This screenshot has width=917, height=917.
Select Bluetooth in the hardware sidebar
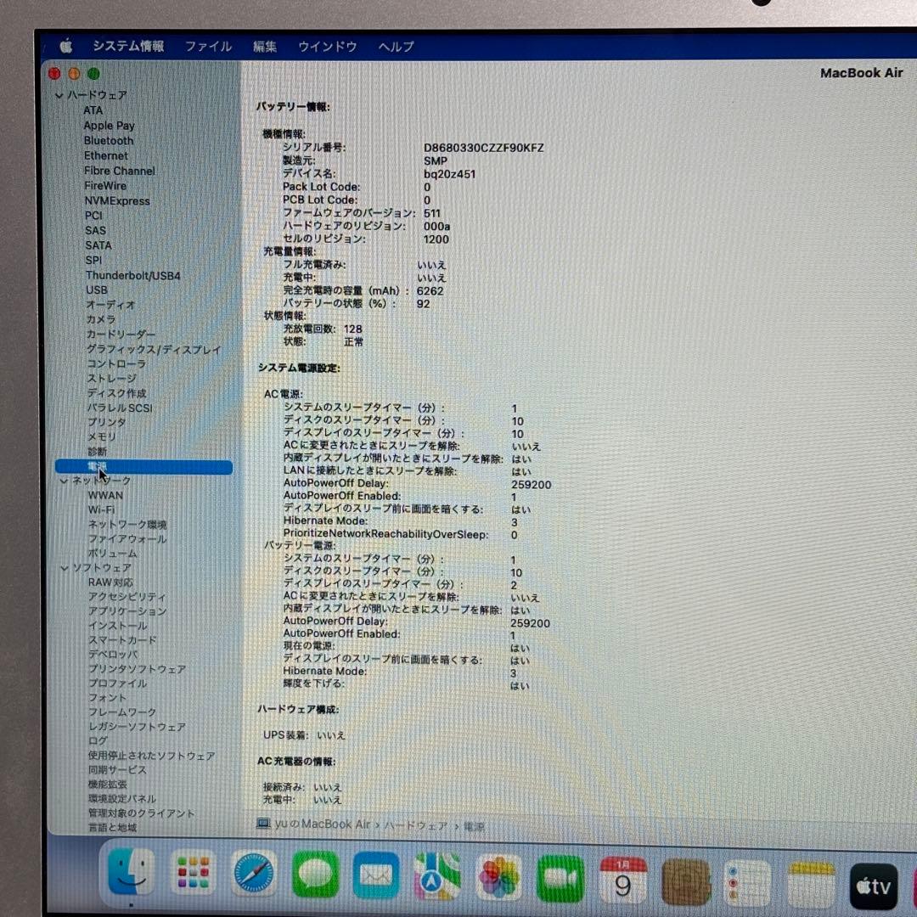pyautogui.click(x=109, y=140)
